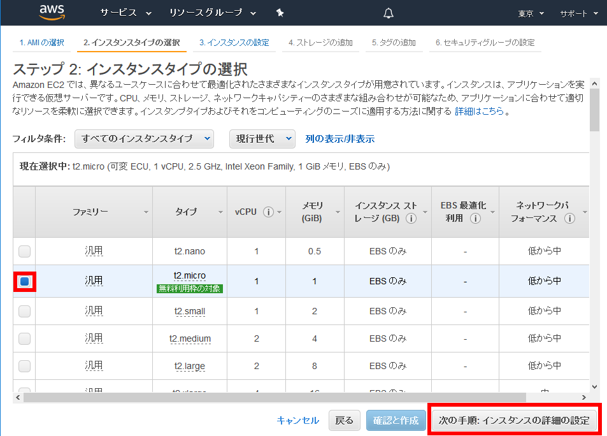Open the 東京 region dropdown
This screenshot has height=436, width=607.
click(531, 14)
